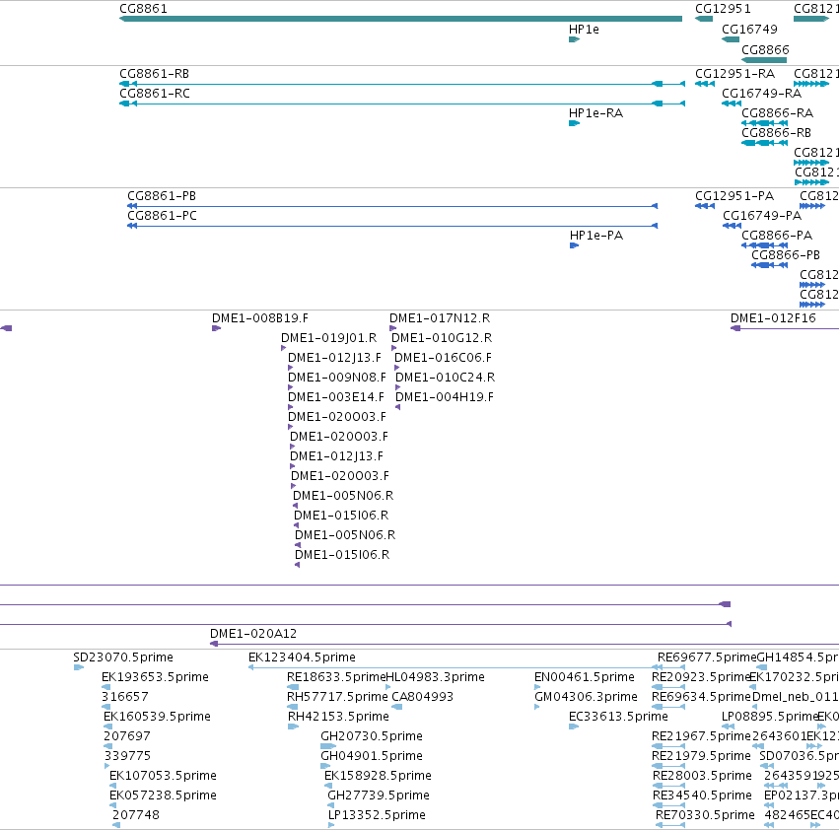Click the CG8866-RB transcript label
The height and width of the screenshot is (830, 839).
tap(777, 132)
